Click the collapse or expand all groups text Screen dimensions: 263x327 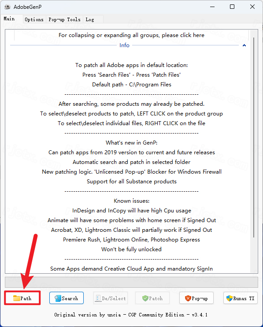(131, 35)
